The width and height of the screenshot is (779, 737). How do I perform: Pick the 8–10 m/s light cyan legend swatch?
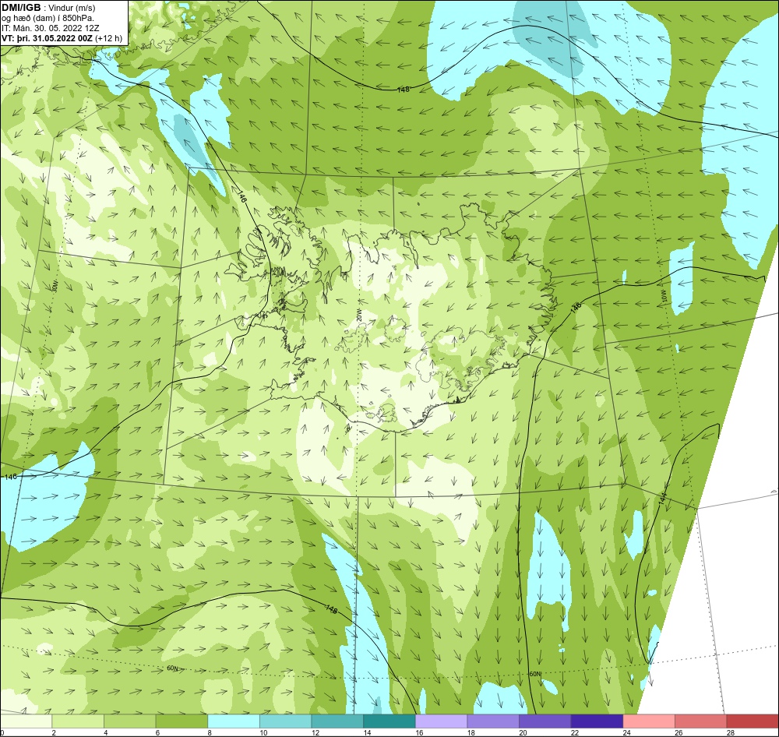click(x=234, y=721)
